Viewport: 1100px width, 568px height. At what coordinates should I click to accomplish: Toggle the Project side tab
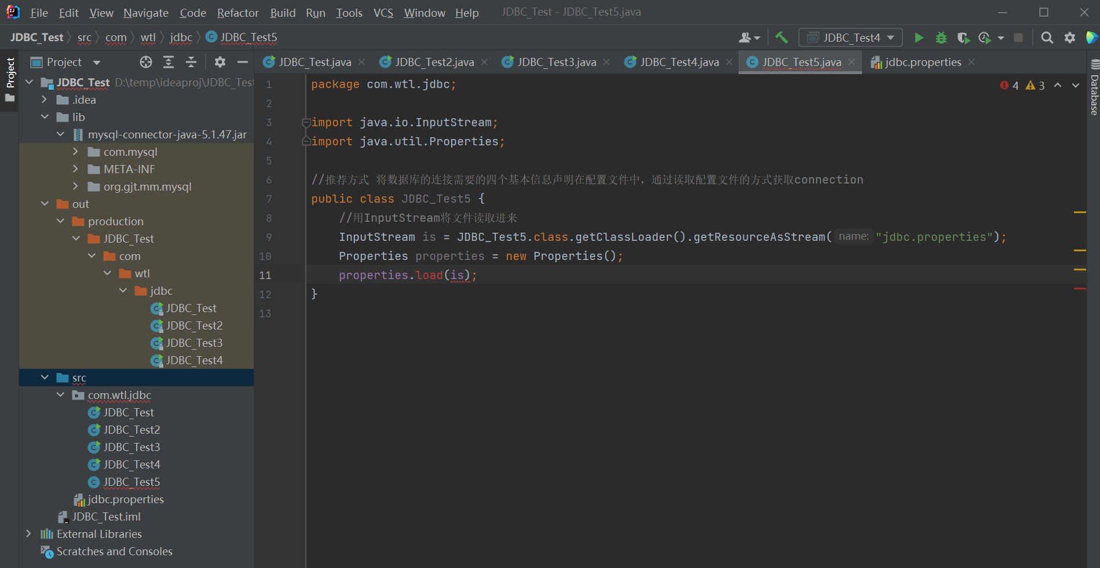coord(10,80)
